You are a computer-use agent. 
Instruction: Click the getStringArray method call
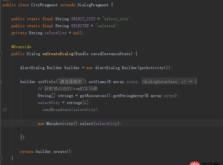[x=128, y=96]
